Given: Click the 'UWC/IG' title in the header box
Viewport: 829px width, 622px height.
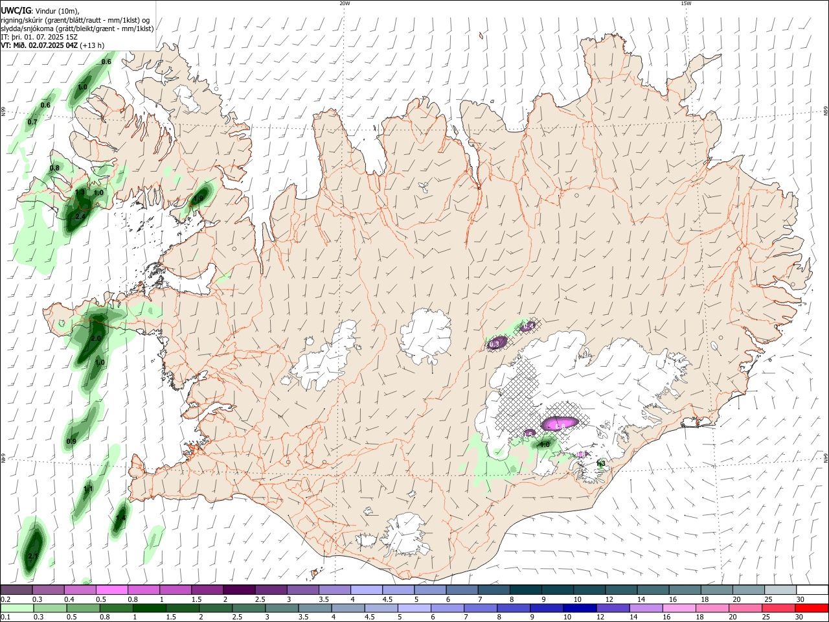Looking at the screenshot, I should [x=16, y=11].
